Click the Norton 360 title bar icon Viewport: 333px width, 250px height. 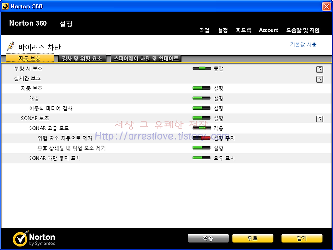(5, 6)
